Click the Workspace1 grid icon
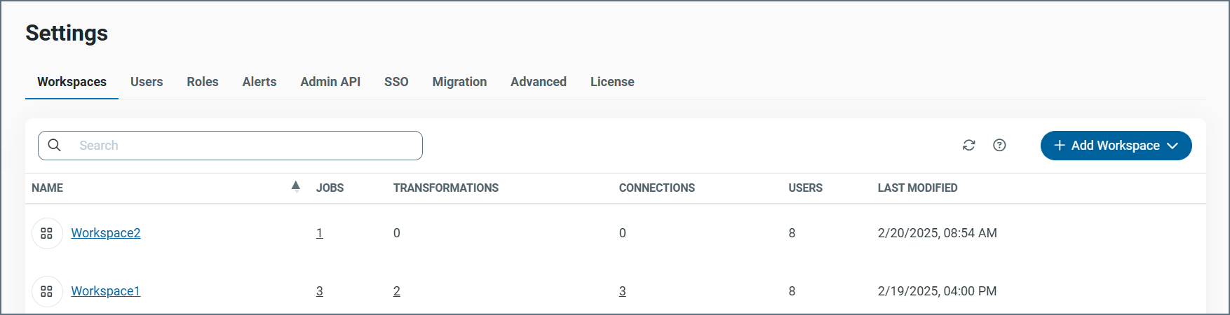Viewport: 1230px width, 315px height. click(47, 291)
